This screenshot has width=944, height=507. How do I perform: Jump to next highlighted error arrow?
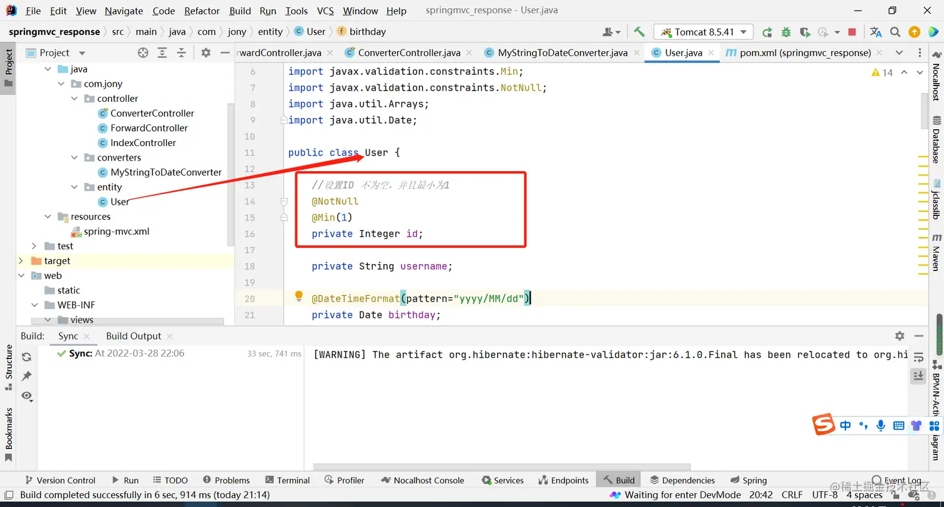coord(918,73)
